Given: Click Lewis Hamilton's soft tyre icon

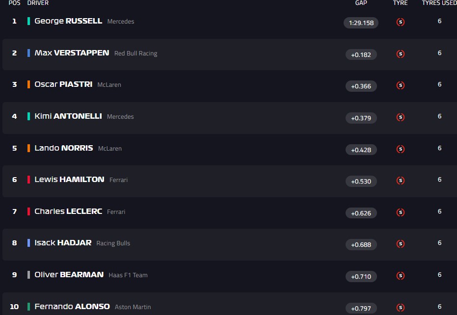Looking at the screenshot, I should click(401, 181).
